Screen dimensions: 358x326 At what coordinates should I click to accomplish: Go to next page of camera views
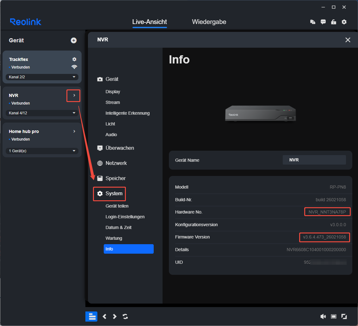click(x=114, y=317)
